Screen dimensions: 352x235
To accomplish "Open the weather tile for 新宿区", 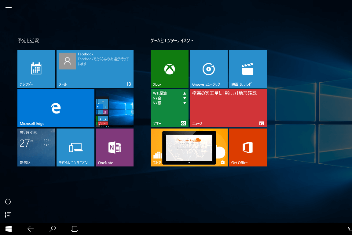I will [36, 147].
